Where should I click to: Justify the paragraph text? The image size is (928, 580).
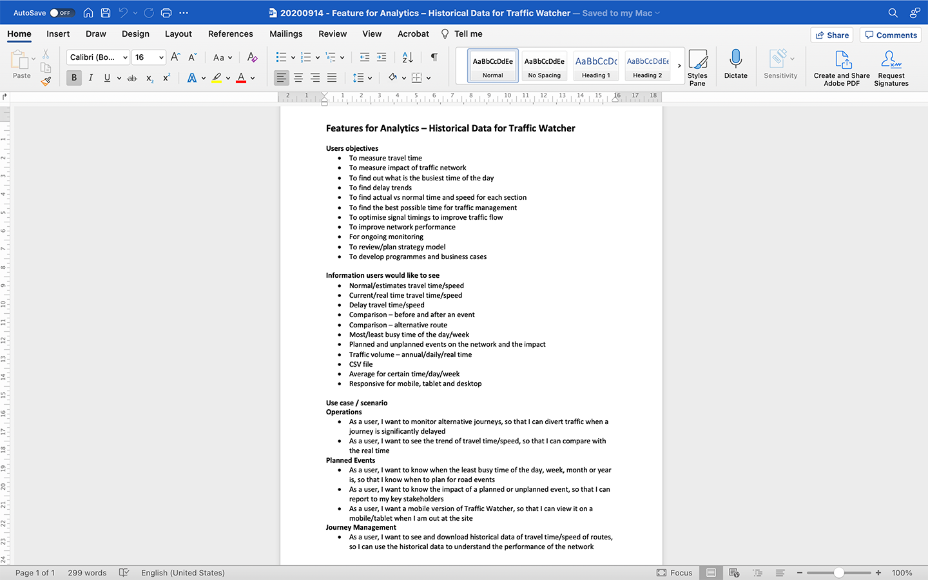(x=332, y=78)
